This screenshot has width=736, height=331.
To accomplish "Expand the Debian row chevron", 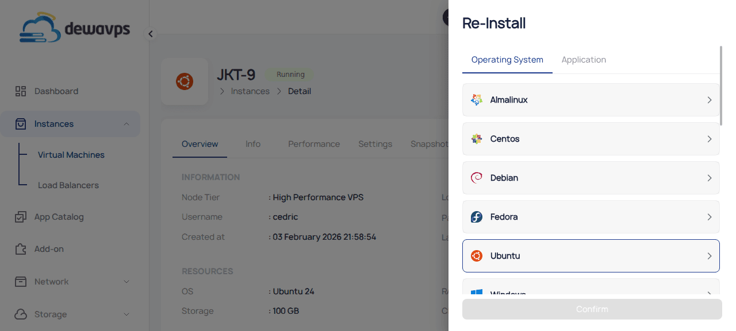I will (710, 178).
